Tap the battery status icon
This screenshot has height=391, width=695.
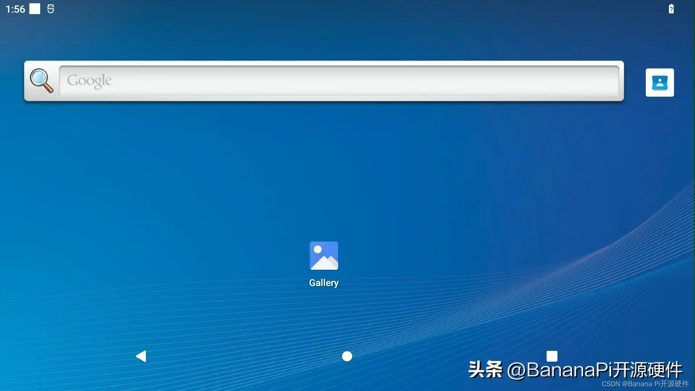tap(671, 9)
